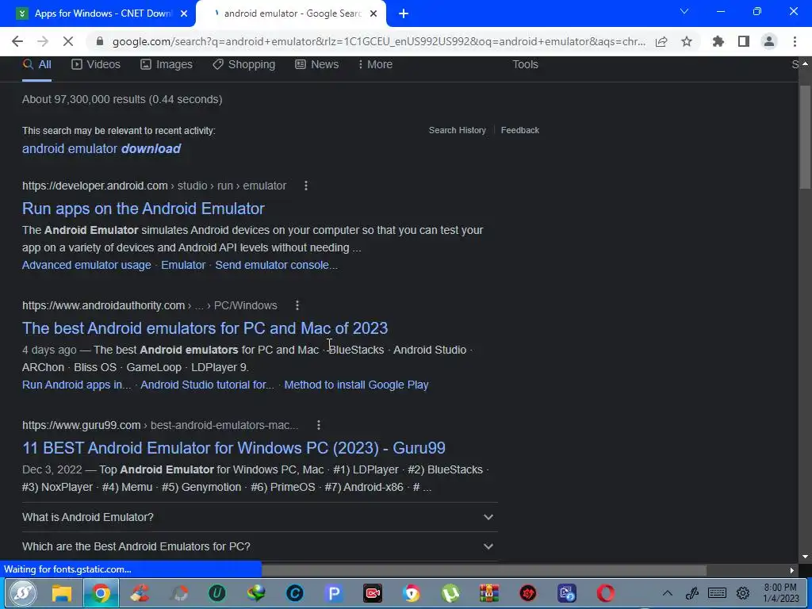This screenshot has width=812, height=609.
Task: Show hidden system tray icons
Action: (x=668, y=593)
